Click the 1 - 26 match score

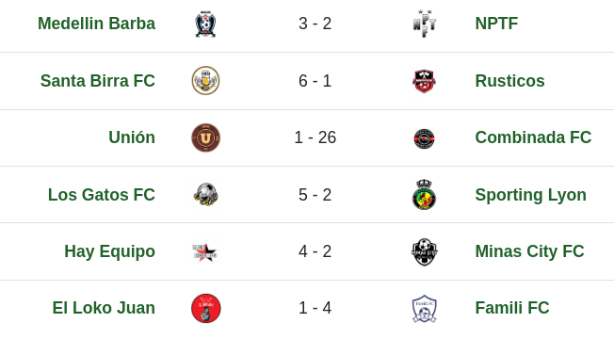click(x=315, y=137)
